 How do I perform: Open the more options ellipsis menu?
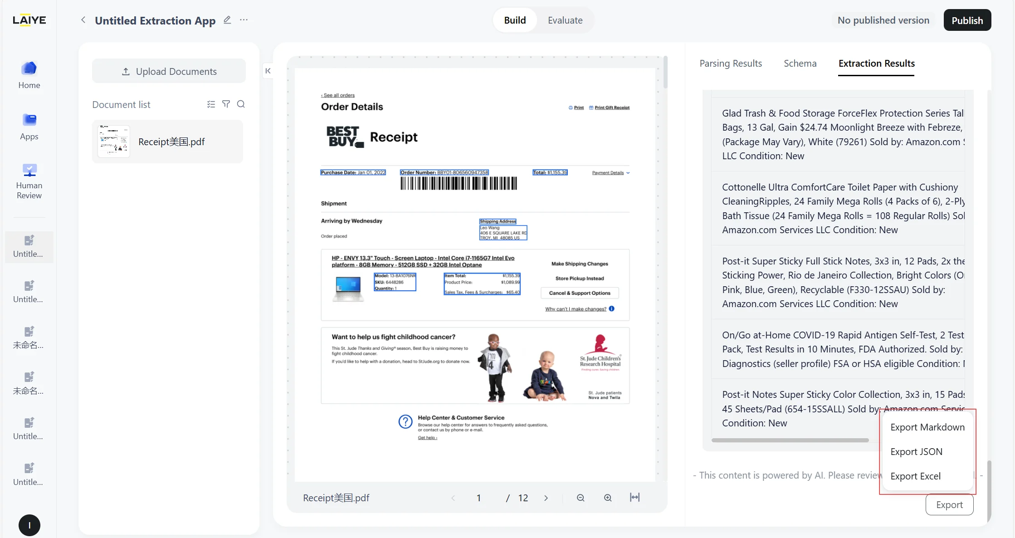(244, 20)
